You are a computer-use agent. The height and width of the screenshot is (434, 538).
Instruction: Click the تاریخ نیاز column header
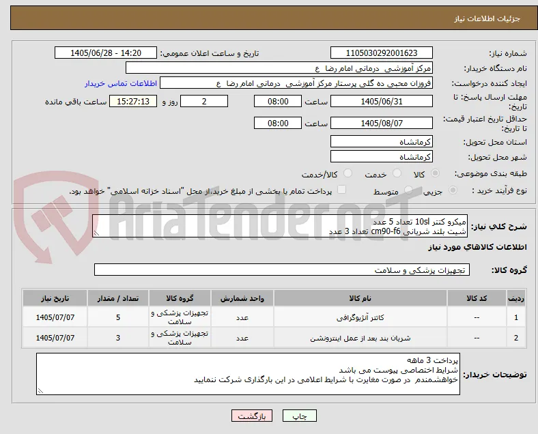(55, 298)
